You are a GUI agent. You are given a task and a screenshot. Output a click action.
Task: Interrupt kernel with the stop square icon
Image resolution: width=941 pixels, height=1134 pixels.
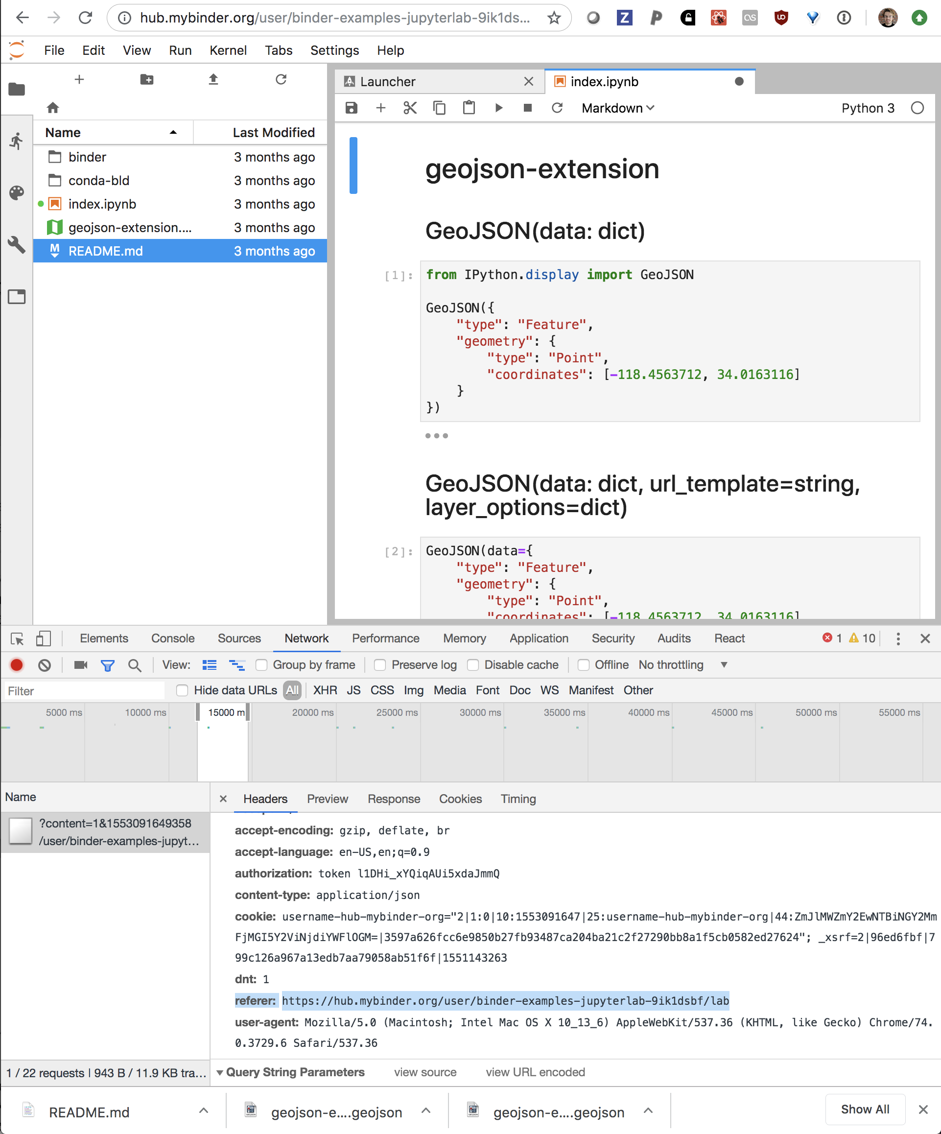tap(527, 108)
